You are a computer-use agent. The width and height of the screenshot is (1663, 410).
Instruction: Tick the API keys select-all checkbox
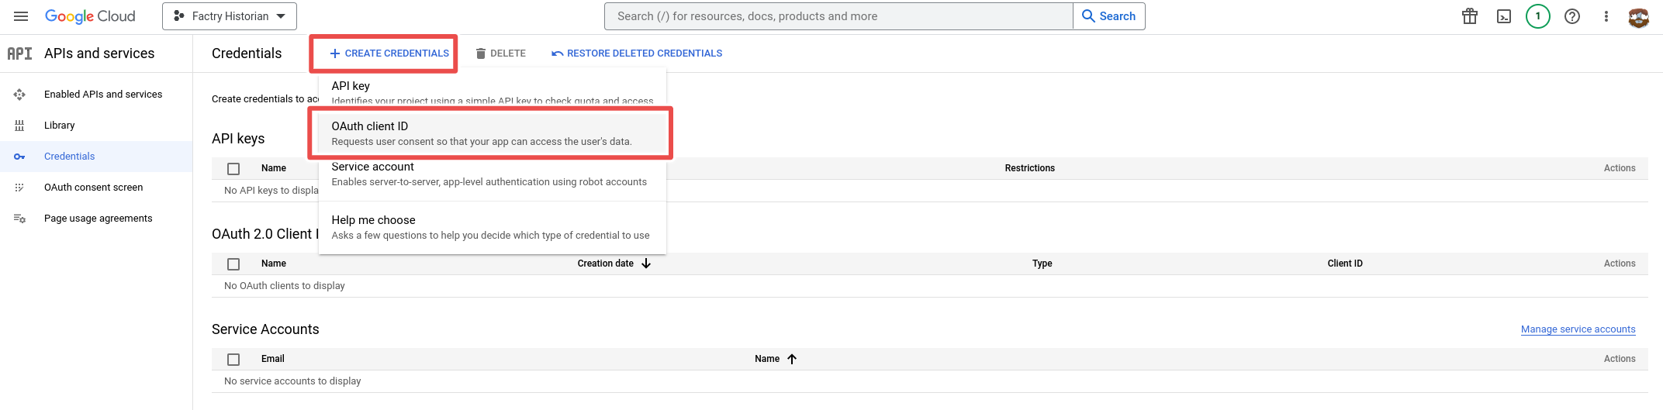tap(233, 168)
